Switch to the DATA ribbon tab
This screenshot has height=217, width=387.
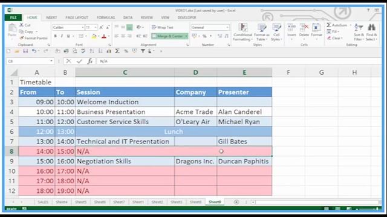tap(128, 17)
